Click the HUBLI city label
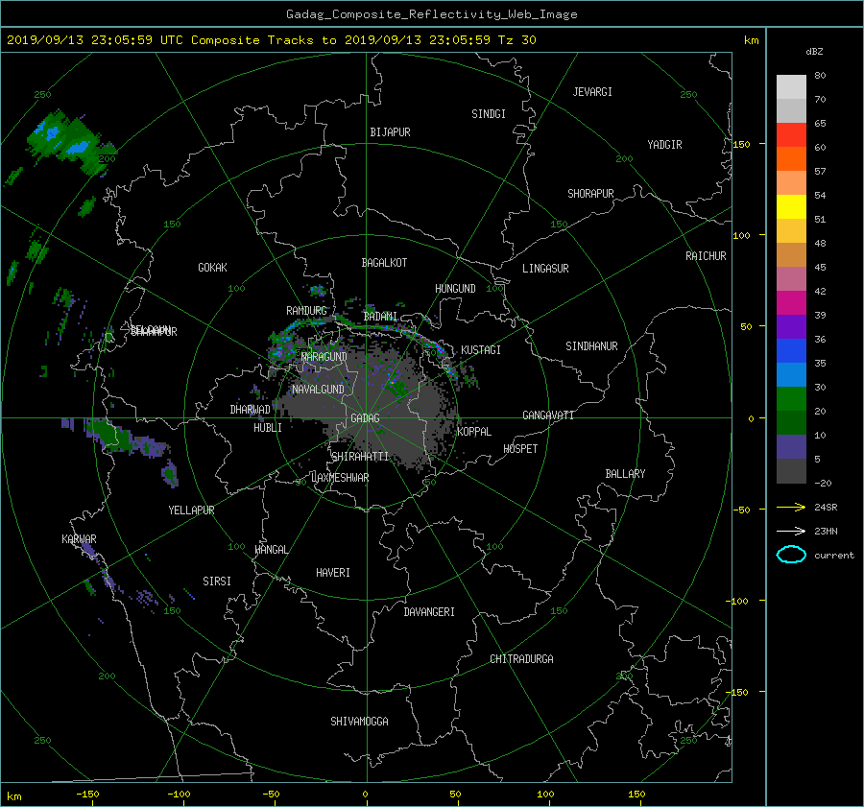 pyautogui.click(x=268, y=427)
